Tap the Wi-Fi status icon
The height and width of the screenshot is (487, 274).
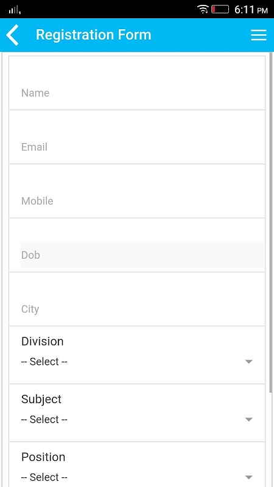click(203, 9)
